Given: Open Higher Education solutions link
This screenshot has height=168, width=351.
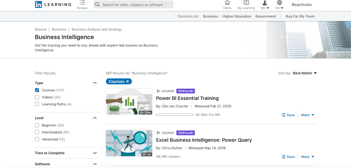Looking at the screenshot, I should coord(237,17).
